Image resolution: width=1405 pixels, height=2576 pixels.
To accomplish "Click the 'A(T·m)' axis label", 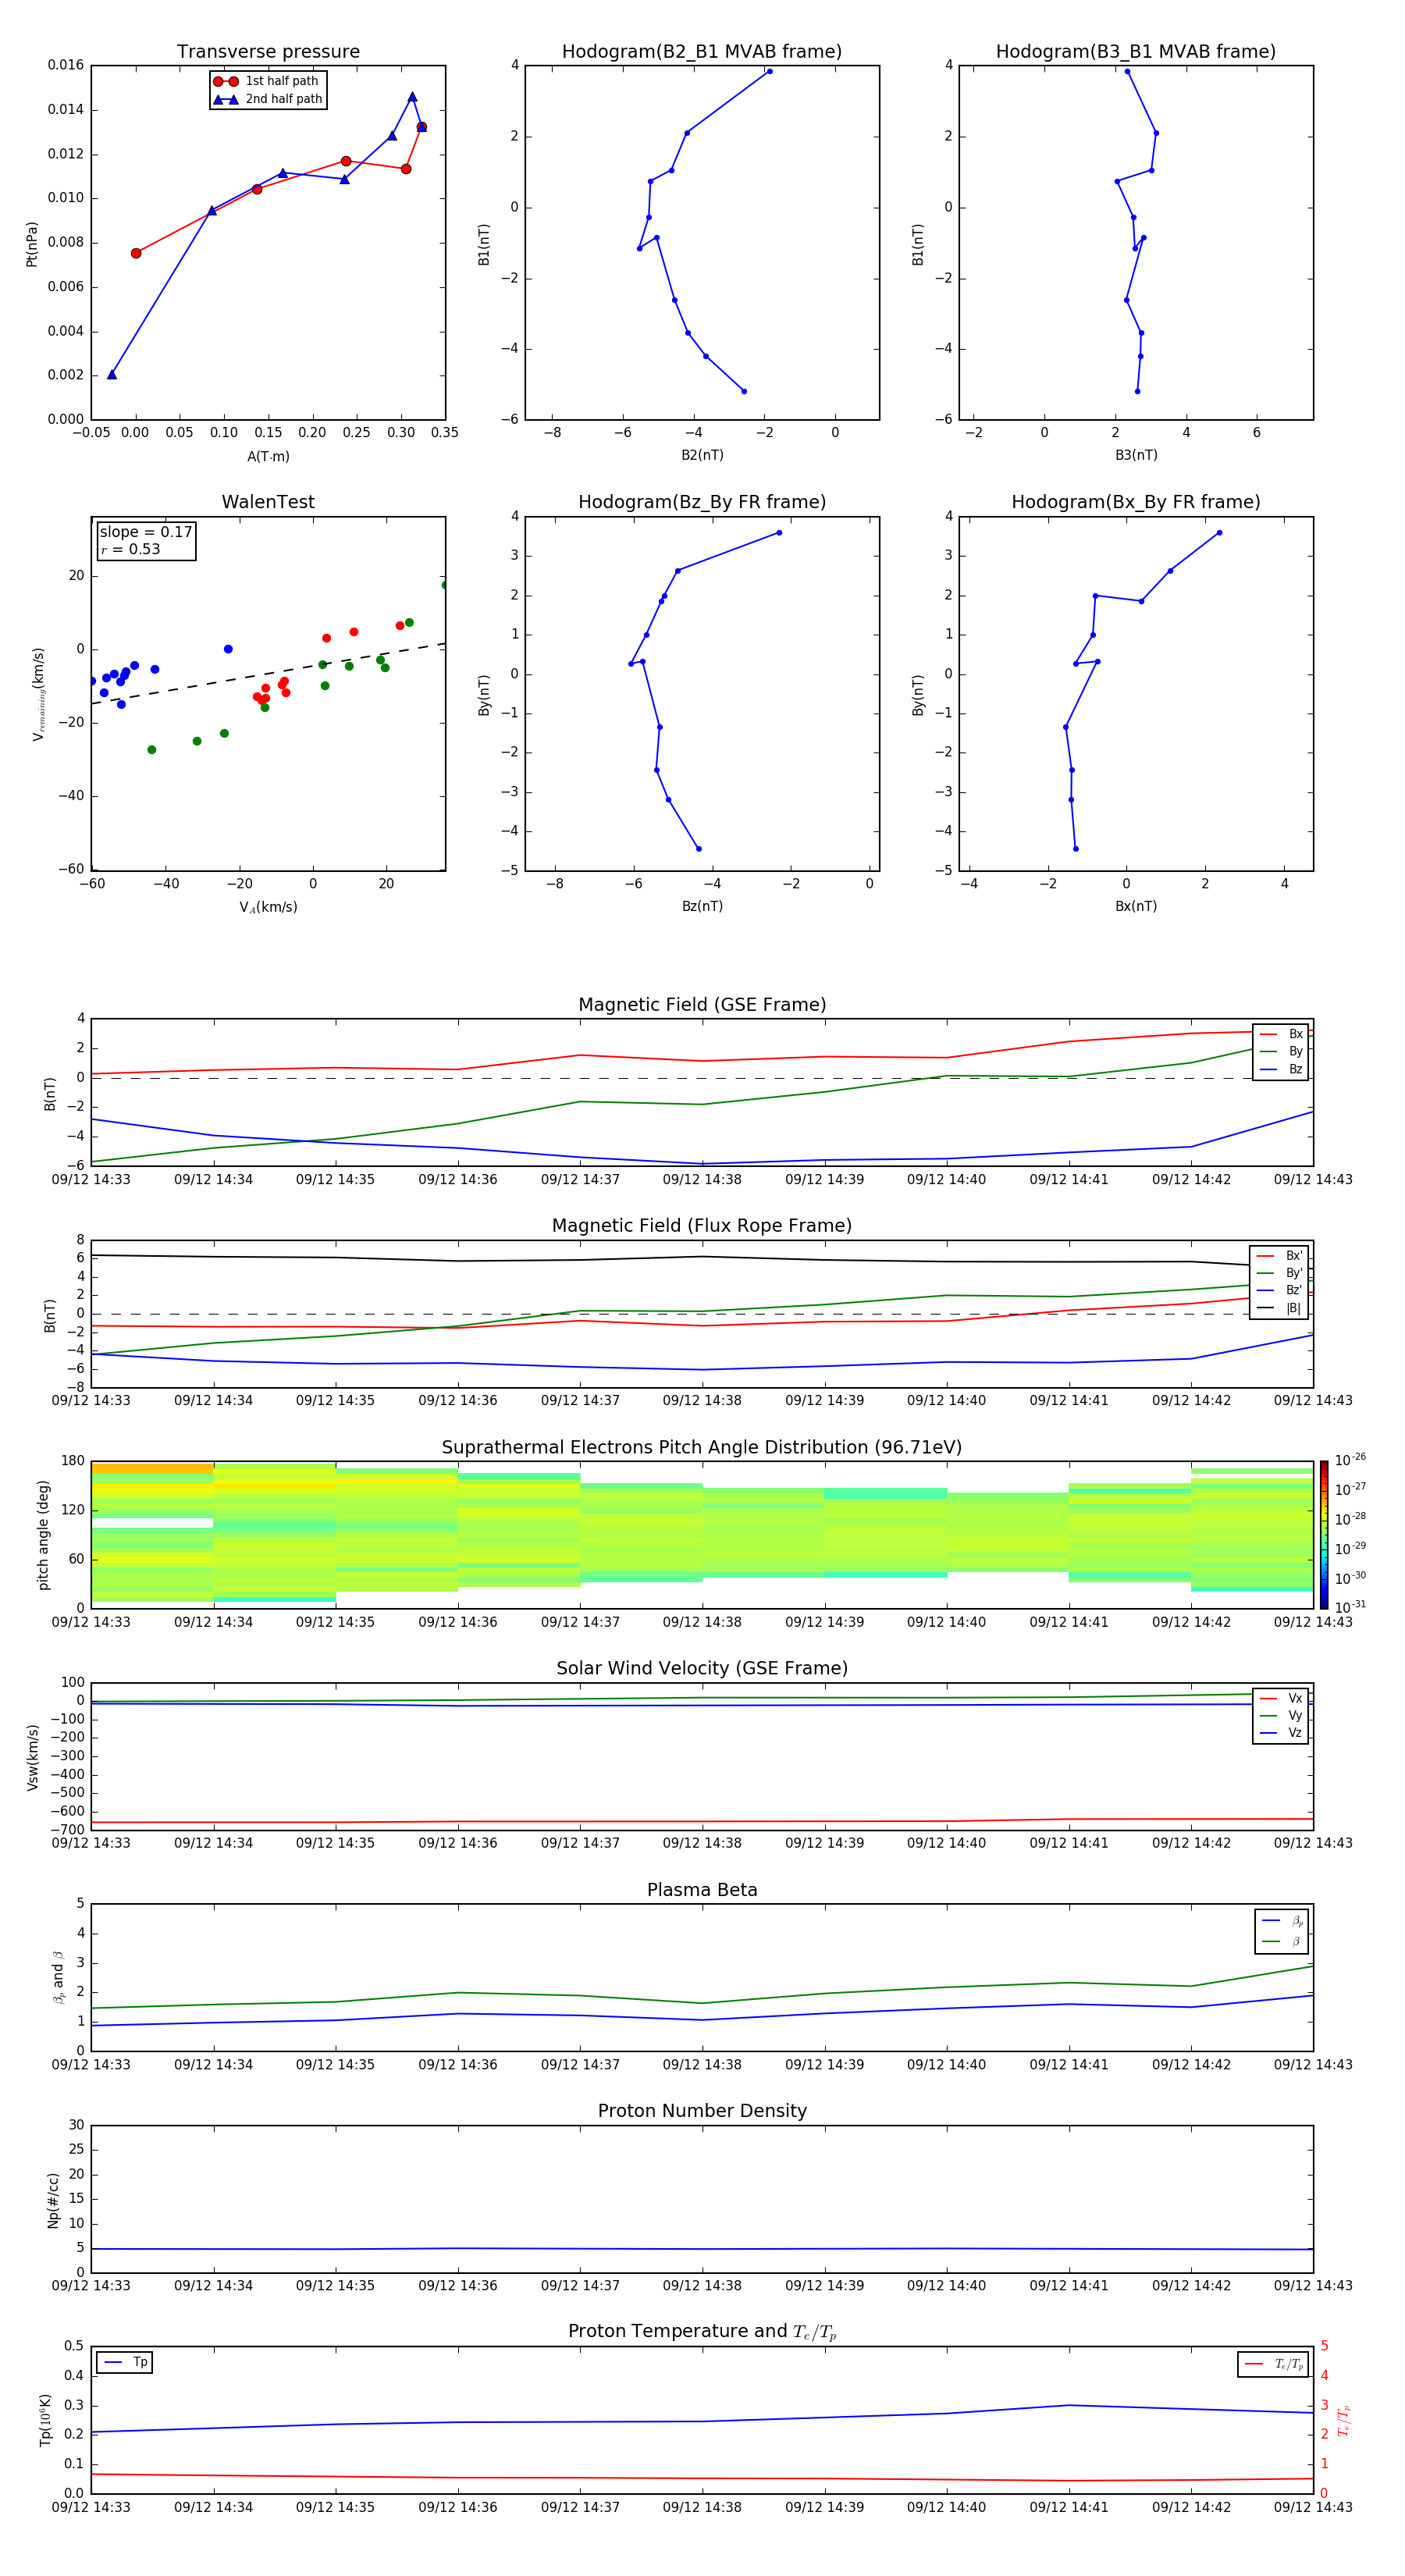I will click(268, 457).
